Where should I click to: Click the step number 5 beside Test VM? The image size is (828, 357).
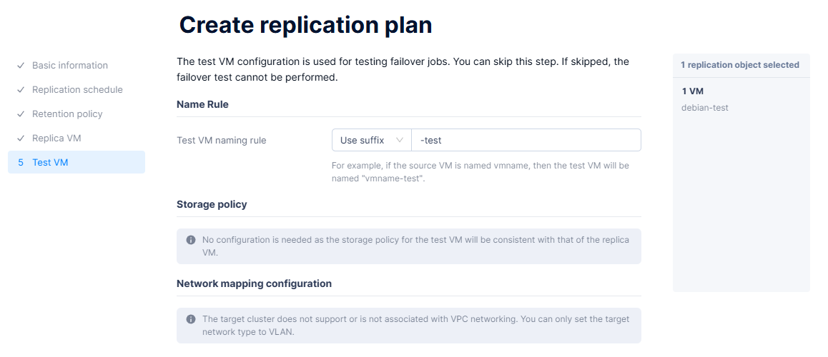[x=21, y=163]
